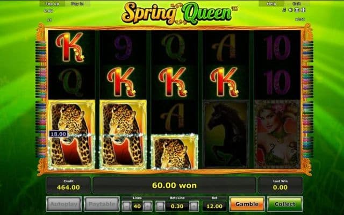The width and height of the screenshot is (344, 215).
Task: Increase the Bet/Line amount
Action: (194, 206)
